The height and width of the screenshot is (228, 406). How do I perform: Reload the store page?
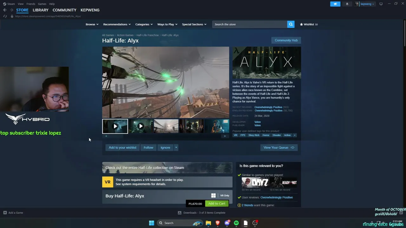[x=5, y=16]
